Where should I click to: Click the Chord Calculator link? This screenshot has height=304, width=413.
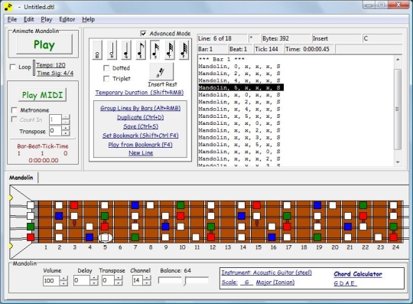pyautogui.click(x=358, y=274)
